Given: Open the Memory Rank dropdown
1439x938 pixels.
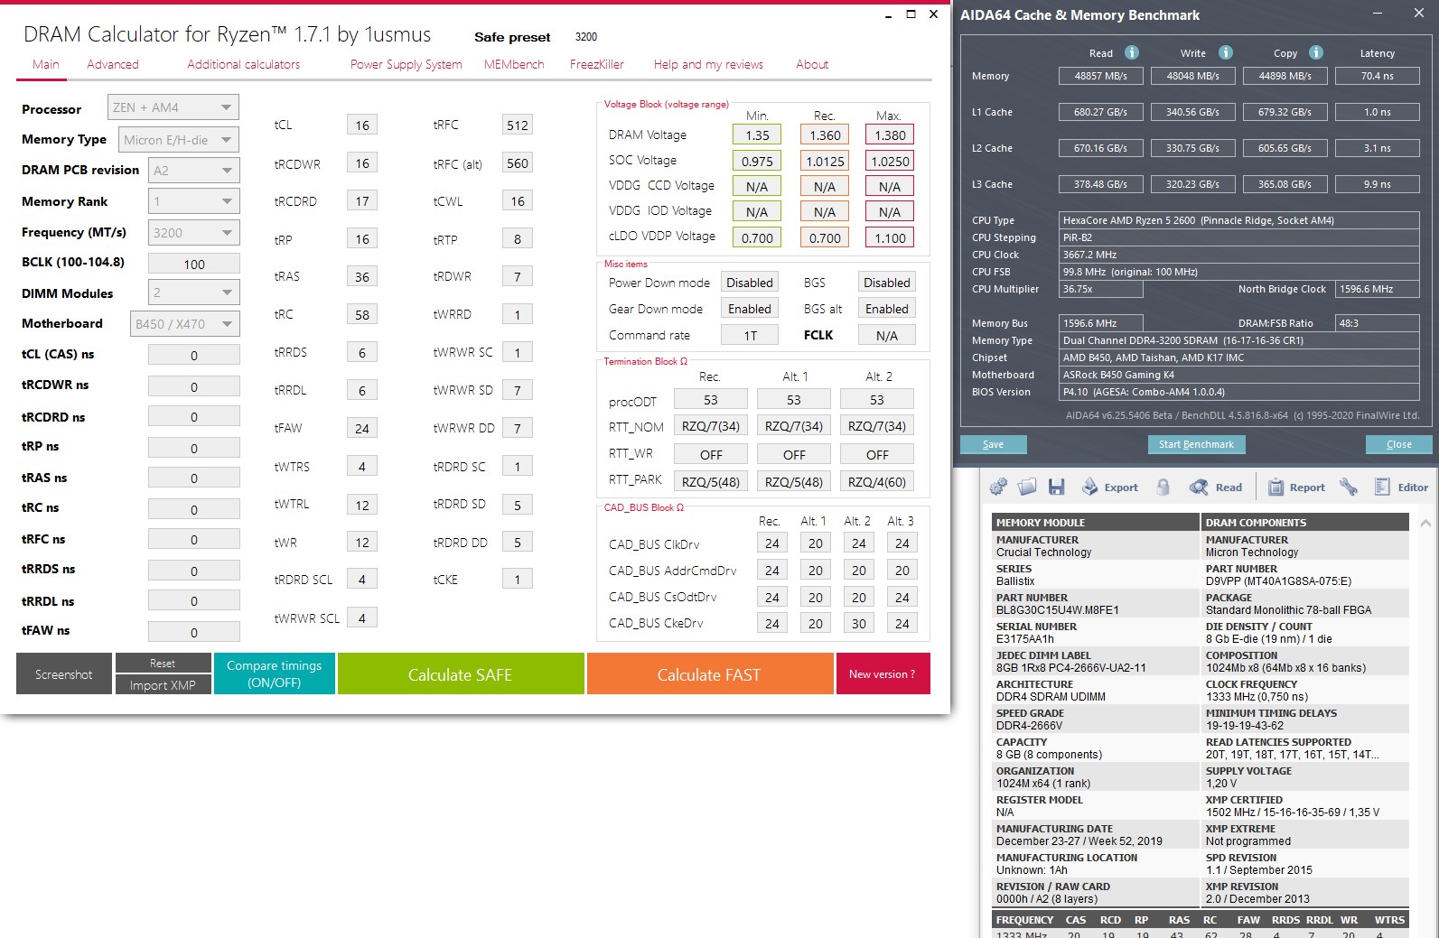Looking at the screenshot, I should click(193, 201).
